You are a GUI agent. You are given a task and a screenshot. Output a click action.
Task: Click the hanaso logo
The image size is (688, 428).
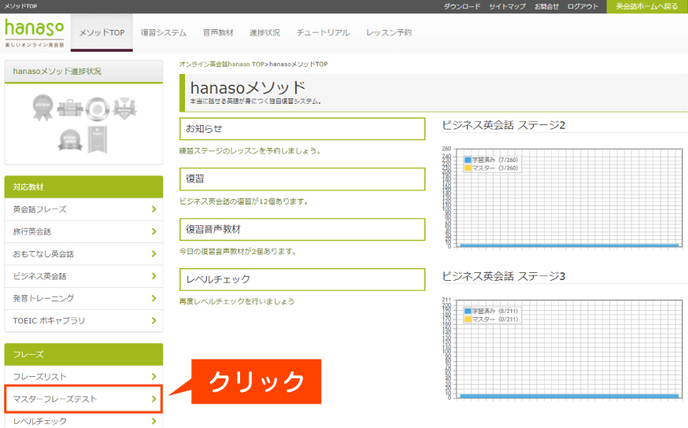pyautogui.click(x=34, y=33)
